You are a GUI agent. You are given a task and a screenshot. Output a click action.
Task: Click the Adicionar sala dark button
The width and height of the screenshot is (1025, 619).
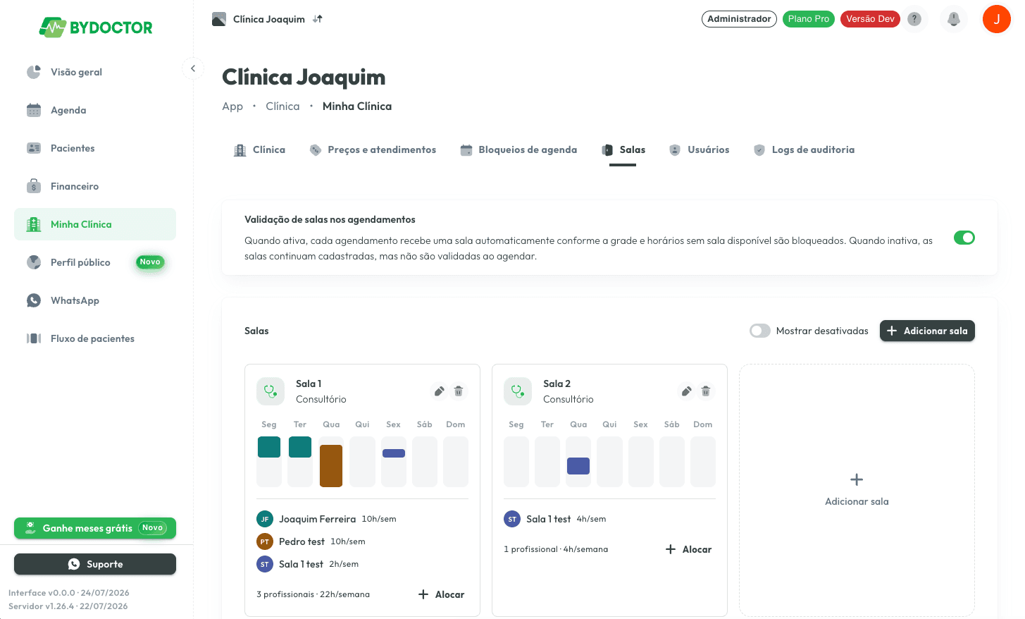click(927, 331)
